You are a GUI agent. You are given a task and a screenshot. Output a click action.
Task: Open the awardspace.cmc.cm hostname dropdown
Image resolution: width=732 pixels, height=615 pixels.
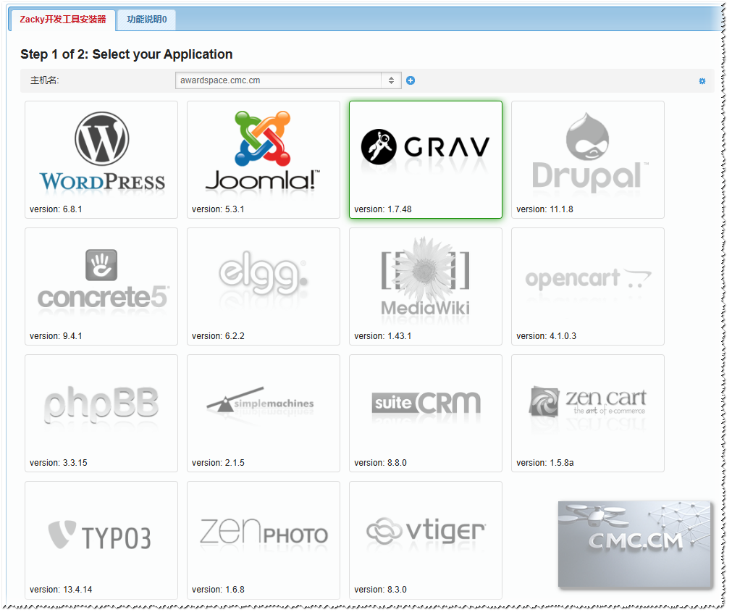[288, 80]
